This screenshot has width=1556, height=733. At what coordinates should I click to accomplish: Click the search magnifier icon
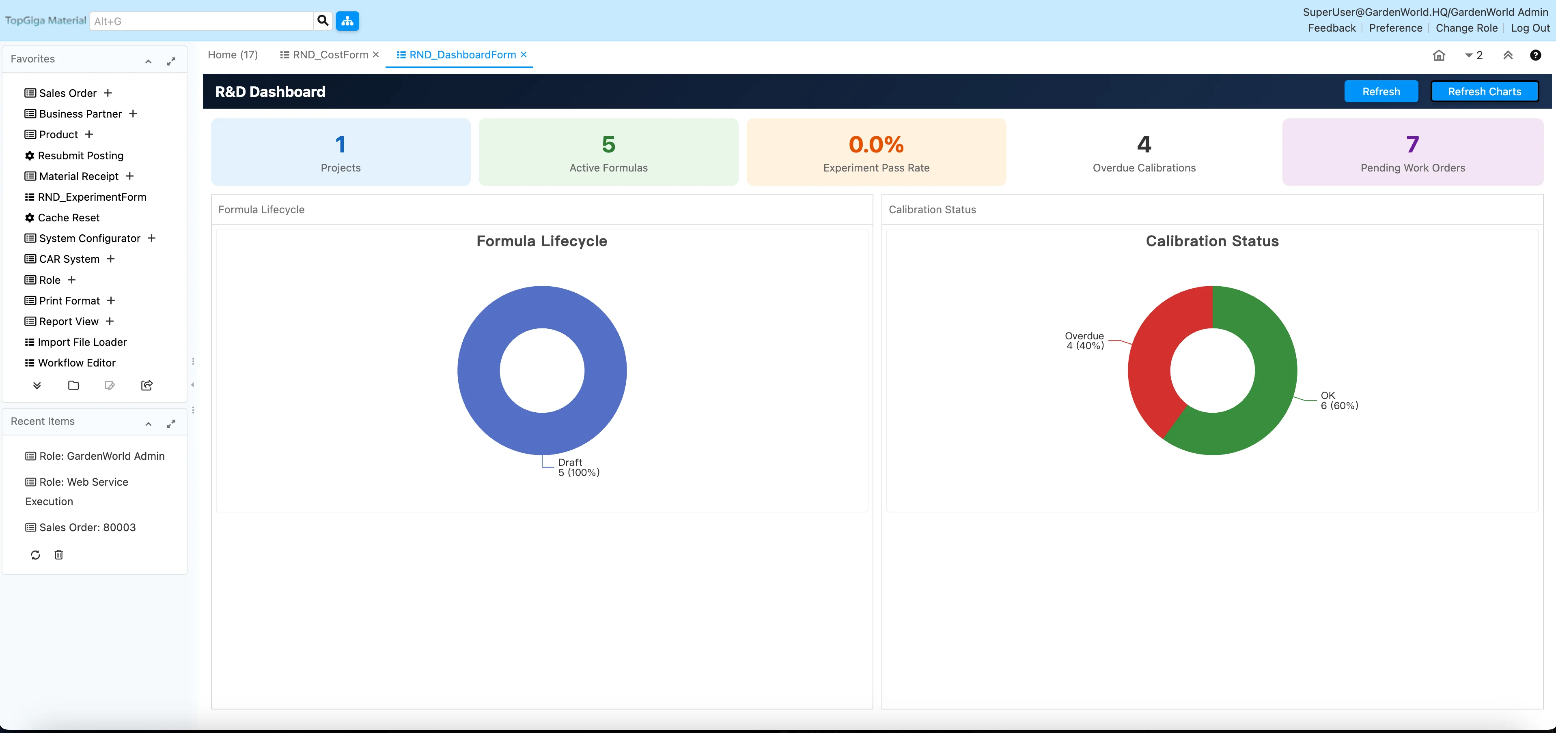pos(323,21)
